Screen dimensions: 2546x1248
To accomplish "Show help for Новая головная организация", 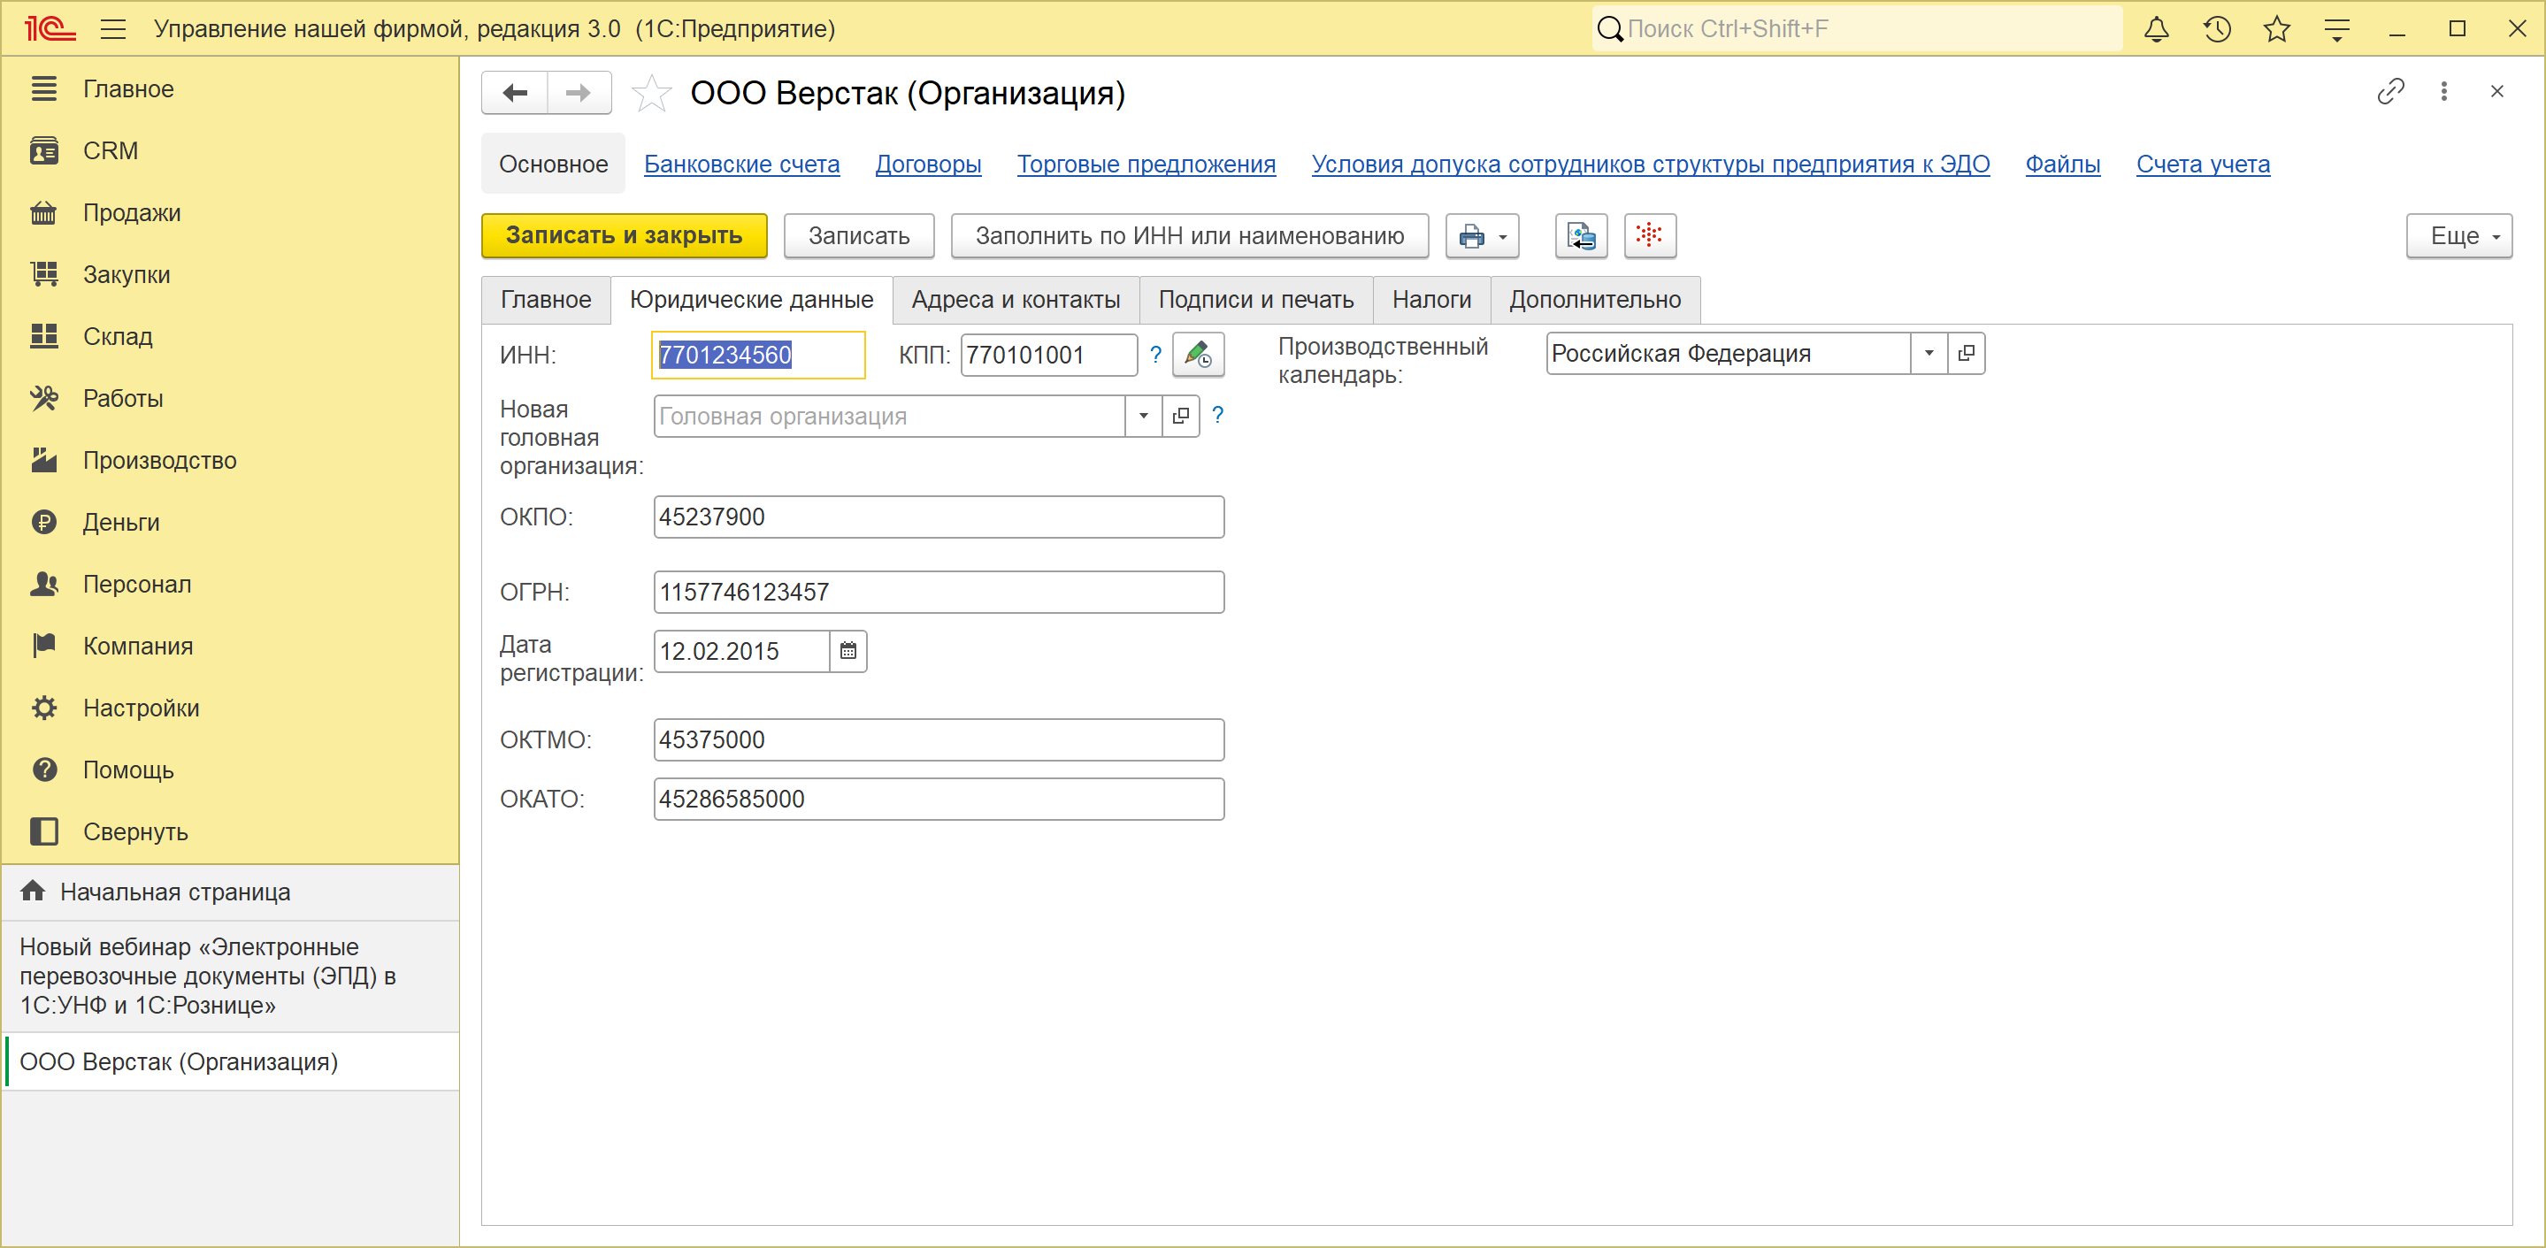I will pos(1217,416).
